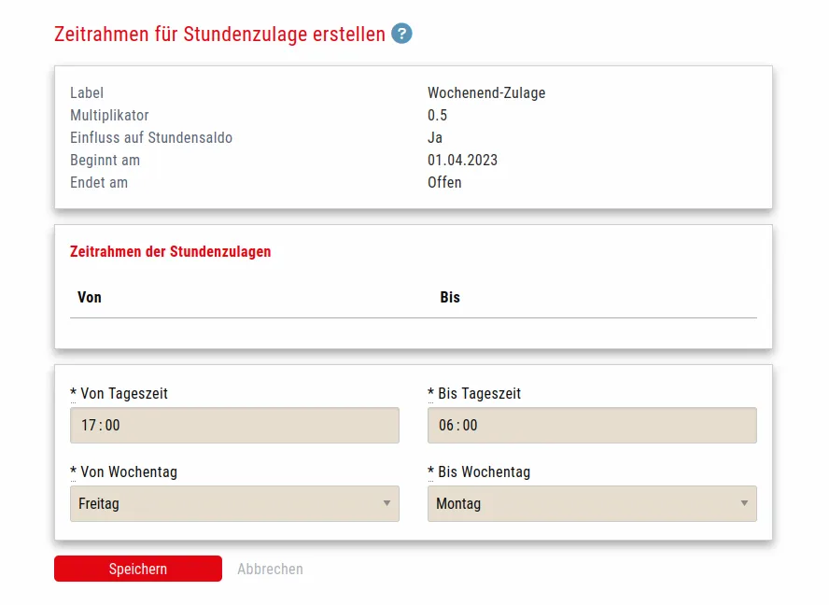Click the Von column header

(x=87, y=297)
